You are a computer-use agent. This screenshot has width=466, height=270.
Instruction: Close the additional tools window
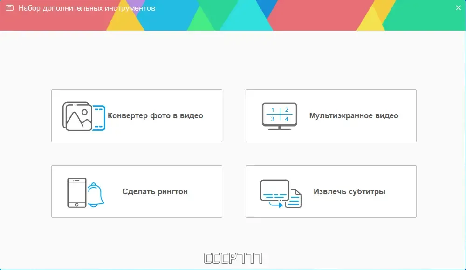pyautogui.click(x=458, y=8)
